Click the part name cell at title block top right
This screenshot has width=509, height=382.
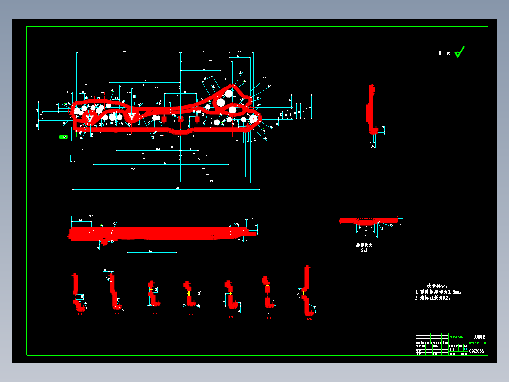pos(478,337)
